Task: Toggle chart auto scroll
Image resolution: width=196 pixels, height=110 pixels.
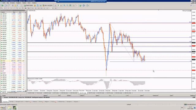Action: (x=74, y=5)
